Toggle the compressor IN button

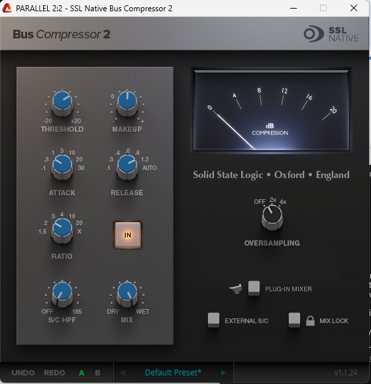coord(128,235)
